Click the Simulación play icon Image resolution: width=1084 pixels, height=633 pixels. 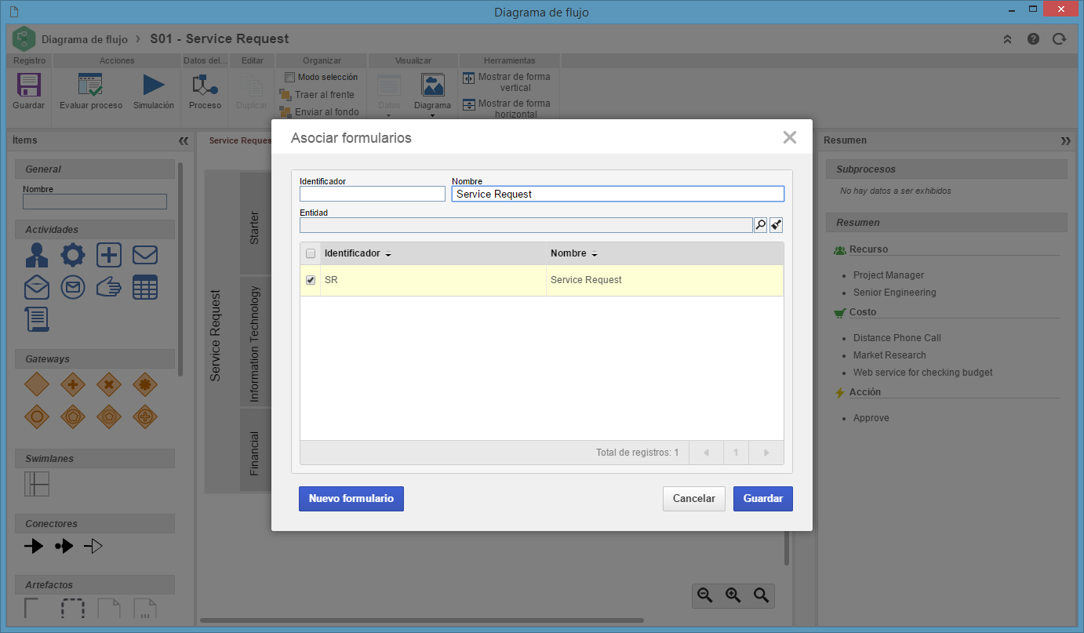pyautogui.click(x=154, y=85)
